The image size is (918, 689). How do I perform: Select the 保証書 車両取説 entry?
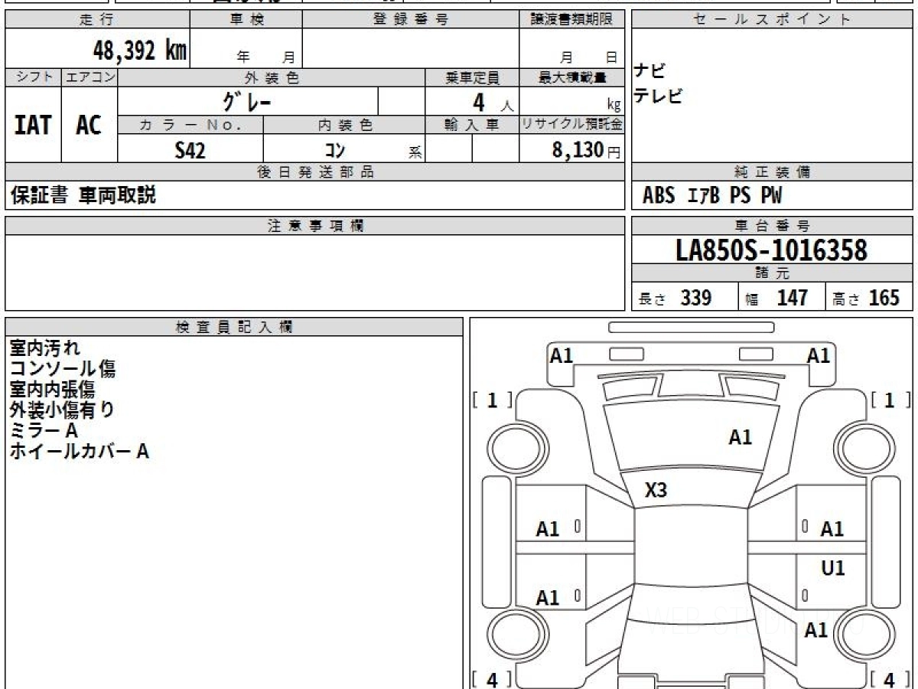click(x=83, y=195)
